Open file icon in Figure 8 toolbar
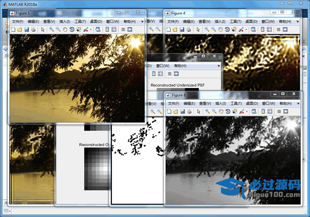310x217 pixels. tap(176, 112)
